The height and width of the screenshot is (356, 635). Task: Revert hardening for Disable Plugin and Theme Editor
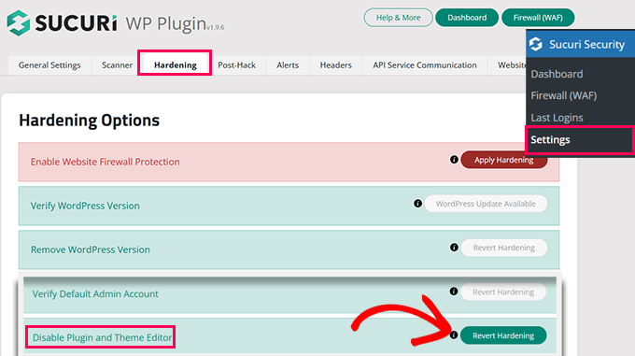(x=503, y=335)
